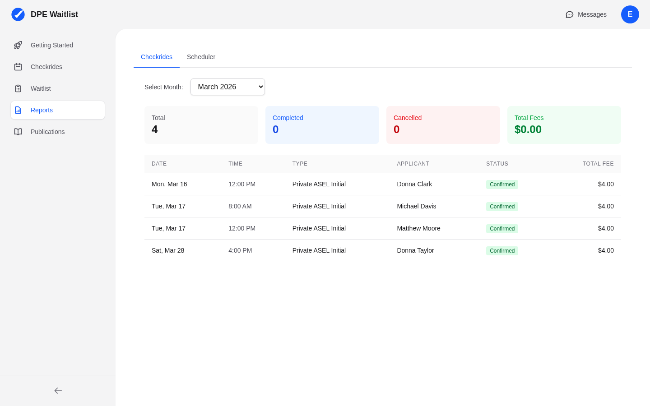
Task: Click the Getting Started rocket icon
Action: click(18, 45)
